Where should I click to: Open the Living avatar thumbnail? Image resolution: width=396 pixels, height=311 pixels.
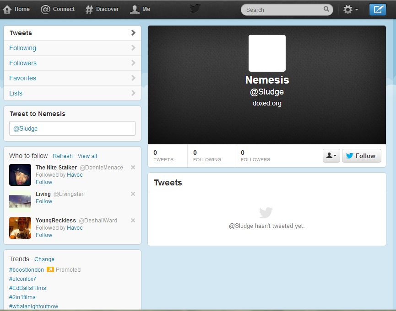pyautogui.click(x=20, y=201)
